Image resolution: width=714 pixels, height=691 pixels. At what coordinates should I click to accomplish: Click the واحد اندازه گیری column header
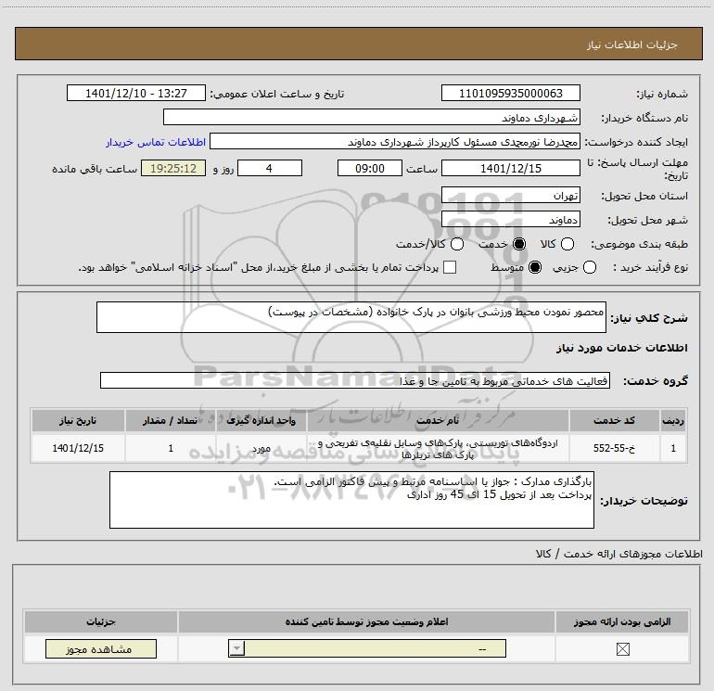(x=261, y=421)
